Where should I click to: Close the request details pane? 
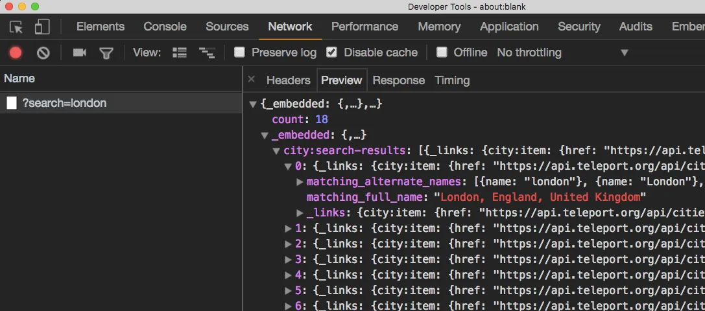click(x=252, y=80)
